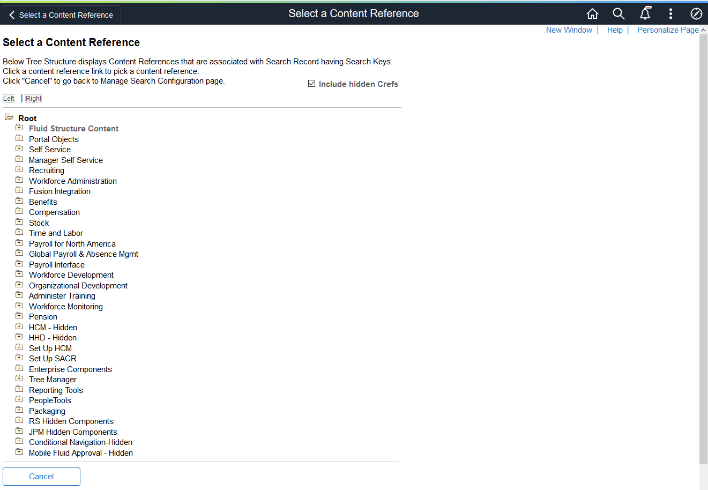Viewport: 708px width, 490px height.
Task: Click the Left navigation link
Action: (x=9, y=98)
